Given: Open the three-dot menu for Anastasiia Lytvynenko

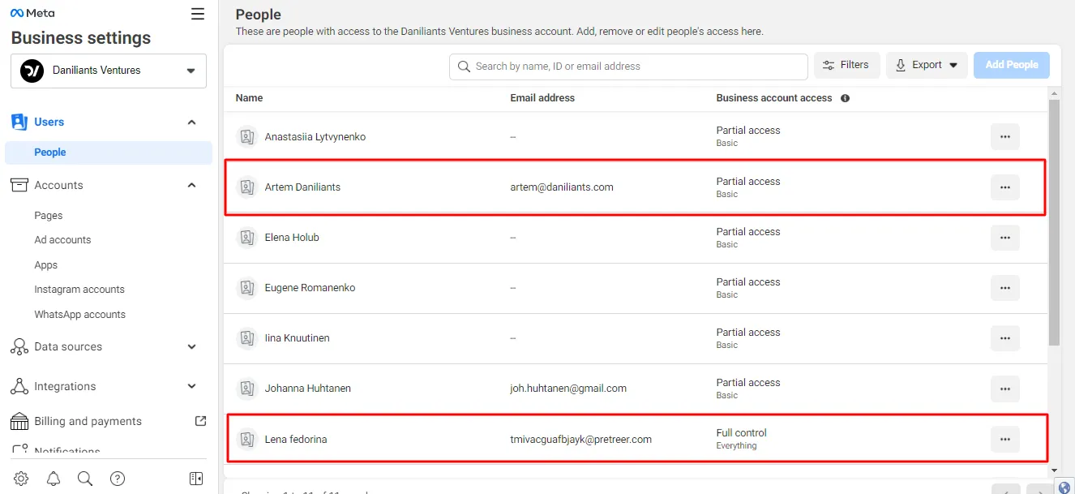Looking at the screenshot, I should pos(1005,137).
